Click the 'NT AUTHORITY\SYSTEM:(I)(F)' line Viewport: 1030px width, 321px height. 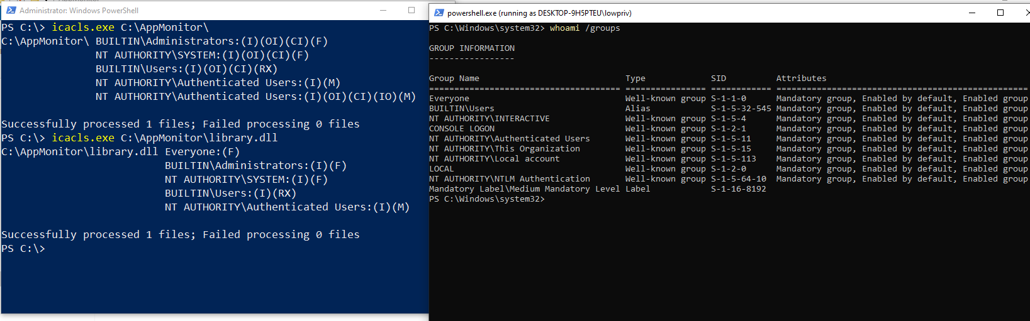point(246,180)
